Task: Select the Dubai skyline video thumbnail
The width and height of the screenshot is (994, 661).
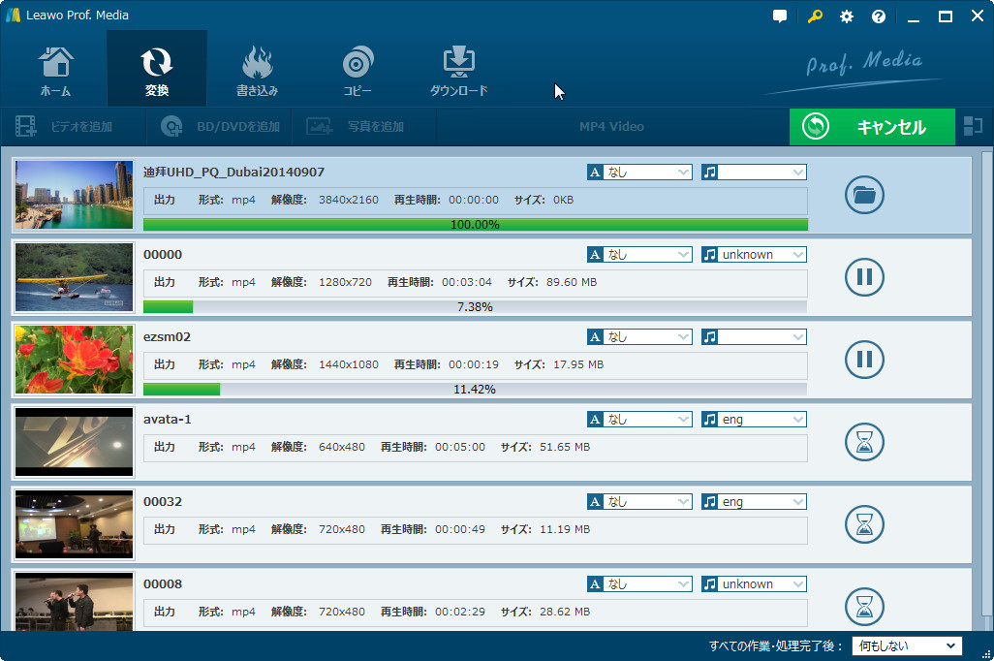Action: 75,195
